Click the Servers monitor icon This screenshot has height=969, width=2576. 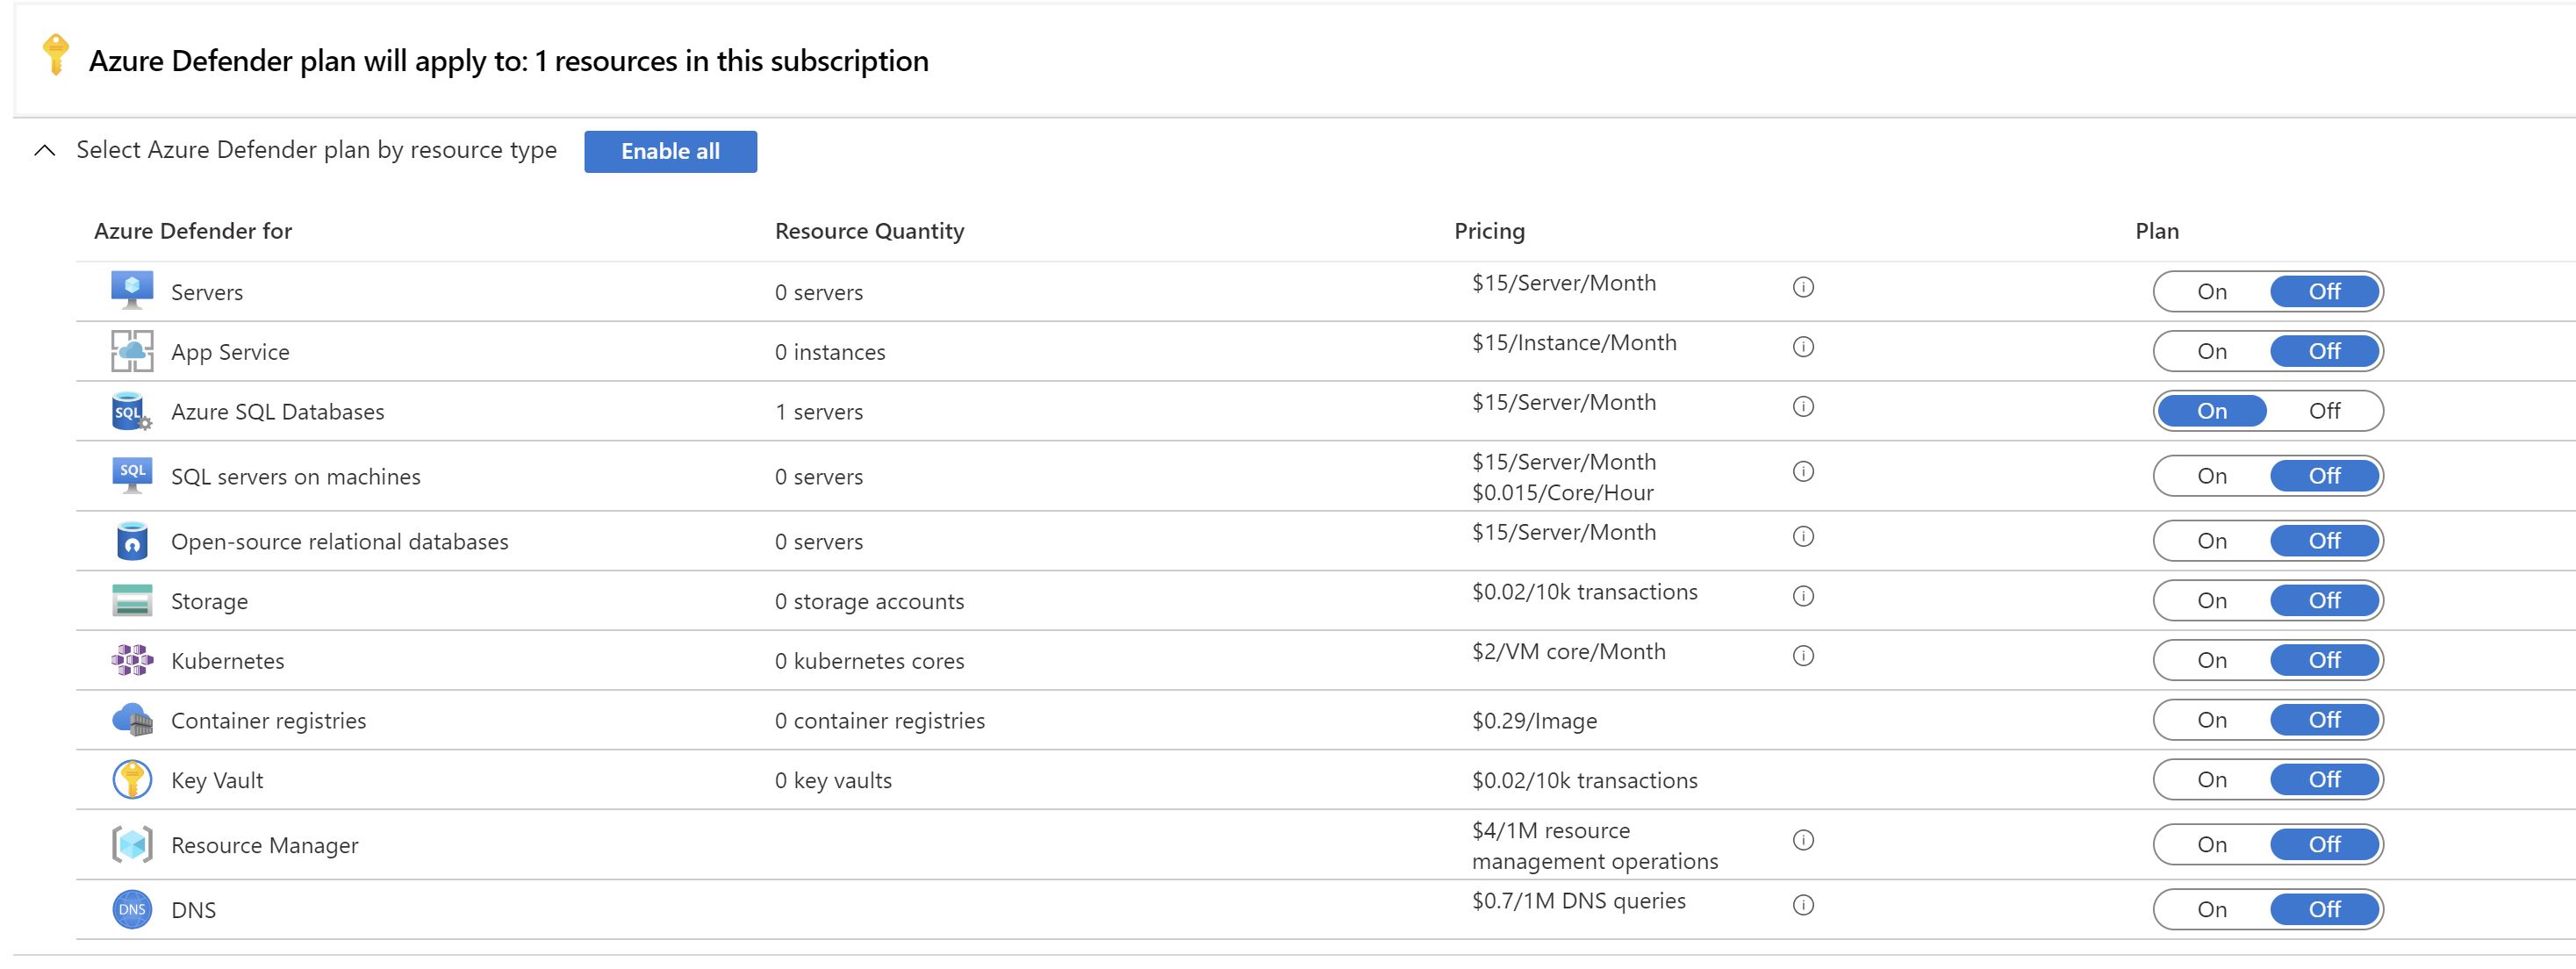tap(132, 291)
